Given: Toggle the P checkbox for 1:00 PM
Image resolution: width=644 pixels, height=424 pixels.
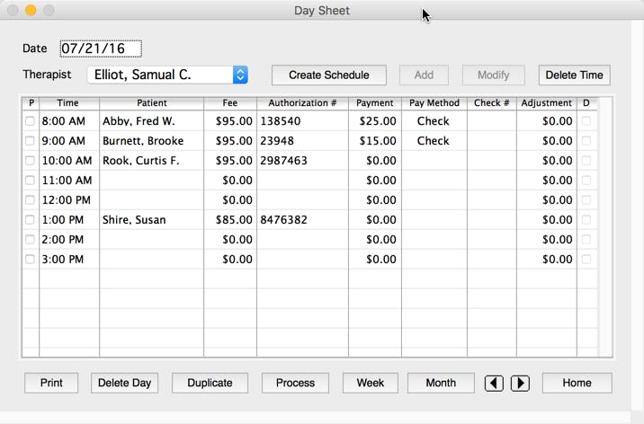Looking at the screenshot, I should (x=31, y=220).
